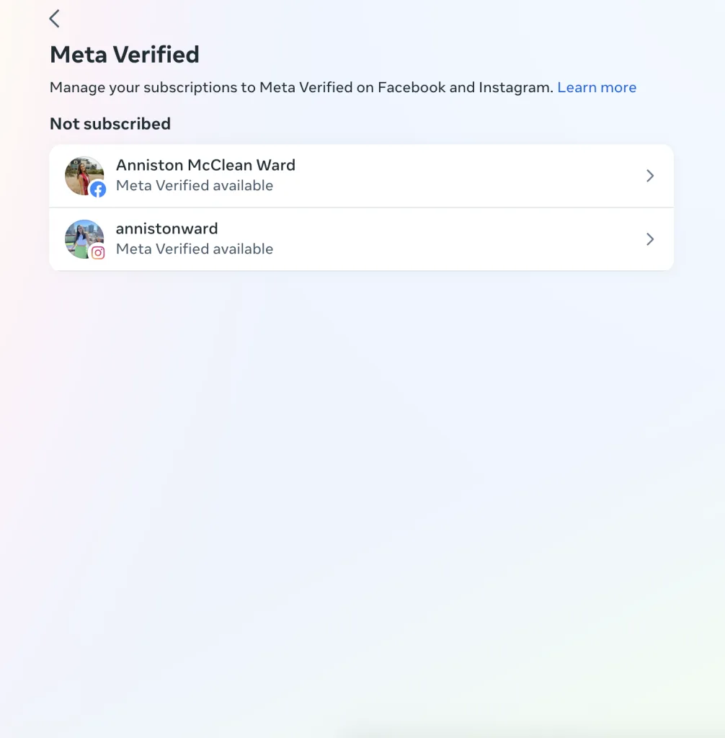Click the word Facebook in description
The width and height of the screenshot is (725, 738).
[x=412, y=87]
